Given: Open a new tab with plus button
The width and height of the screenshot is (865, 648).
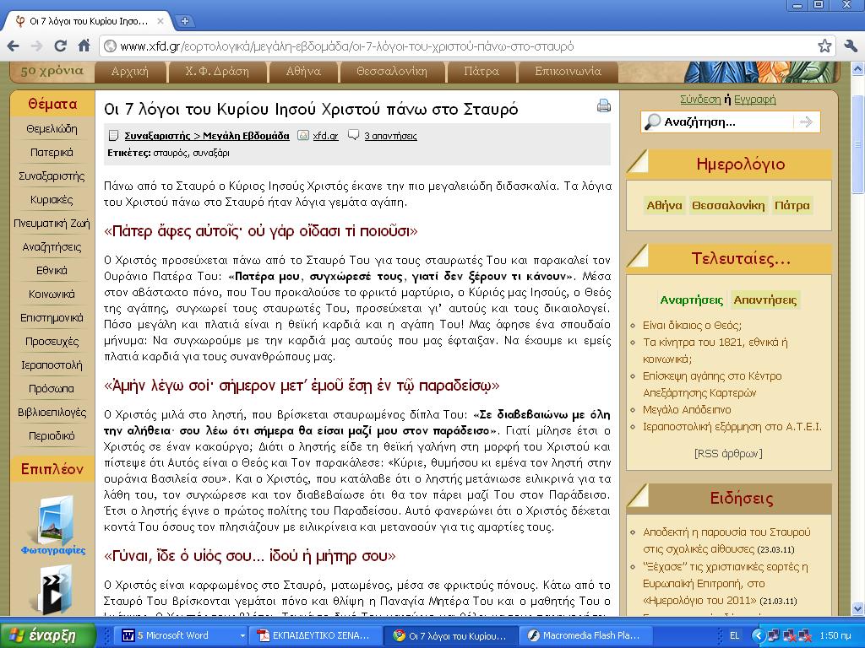Looking at the screenshot, I should tap(185, 21).
